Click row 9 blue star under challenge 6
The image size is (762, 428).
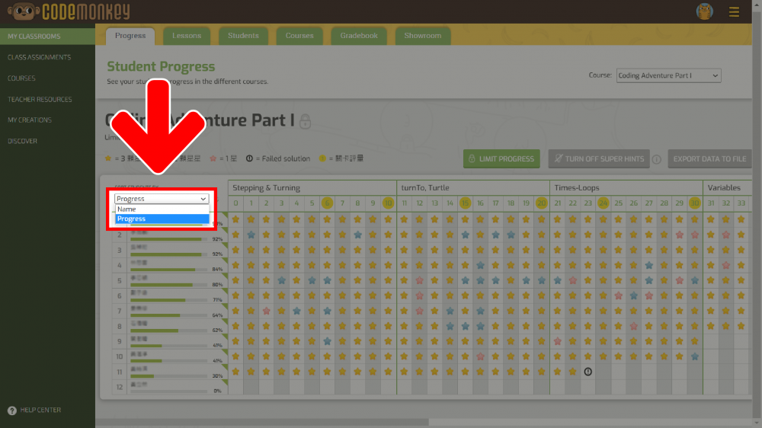click(x=327, y=341)
